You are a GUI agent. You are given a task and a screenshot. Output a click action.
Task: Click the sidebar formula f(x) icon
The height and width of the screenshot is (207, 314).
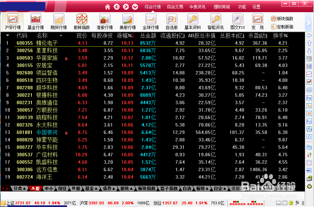[x=309, y=129]
